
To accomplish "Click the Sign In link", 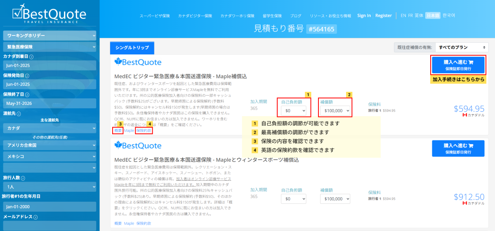I will click(364, 16).
